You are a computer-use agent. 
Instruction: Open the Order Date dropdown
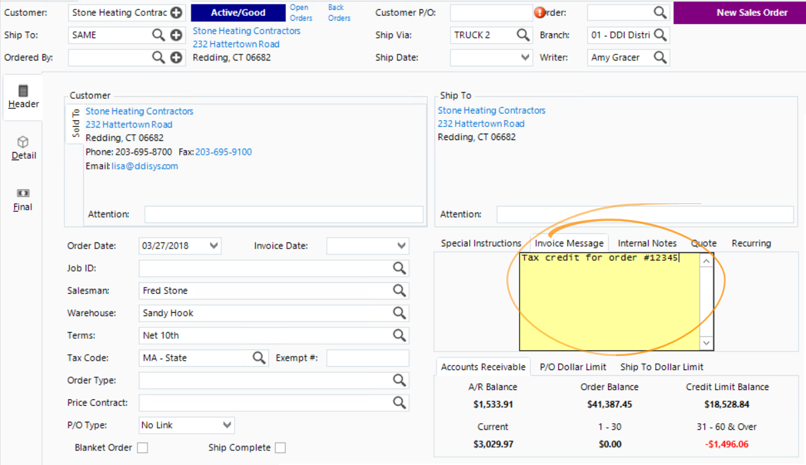coord(214,246)
